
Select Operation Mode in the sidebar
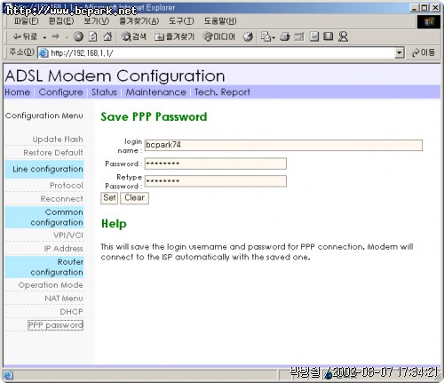pyautogui.click(x=51, y=285)
